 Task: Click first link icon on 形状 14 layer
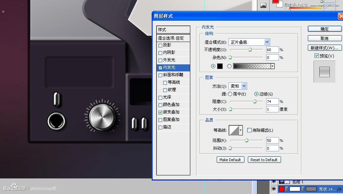coord(287,189)
